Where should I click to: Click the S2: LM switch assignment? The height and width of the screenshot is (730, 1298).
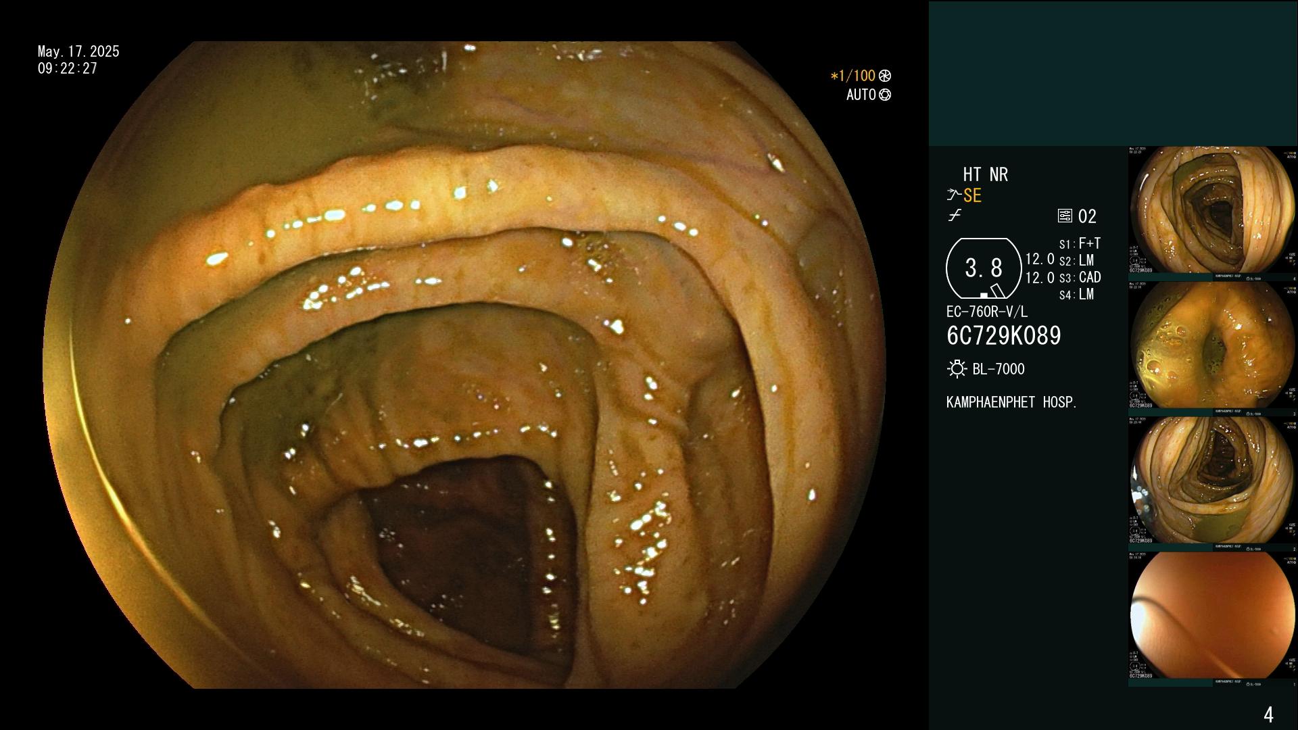[x=1076, y=260]
